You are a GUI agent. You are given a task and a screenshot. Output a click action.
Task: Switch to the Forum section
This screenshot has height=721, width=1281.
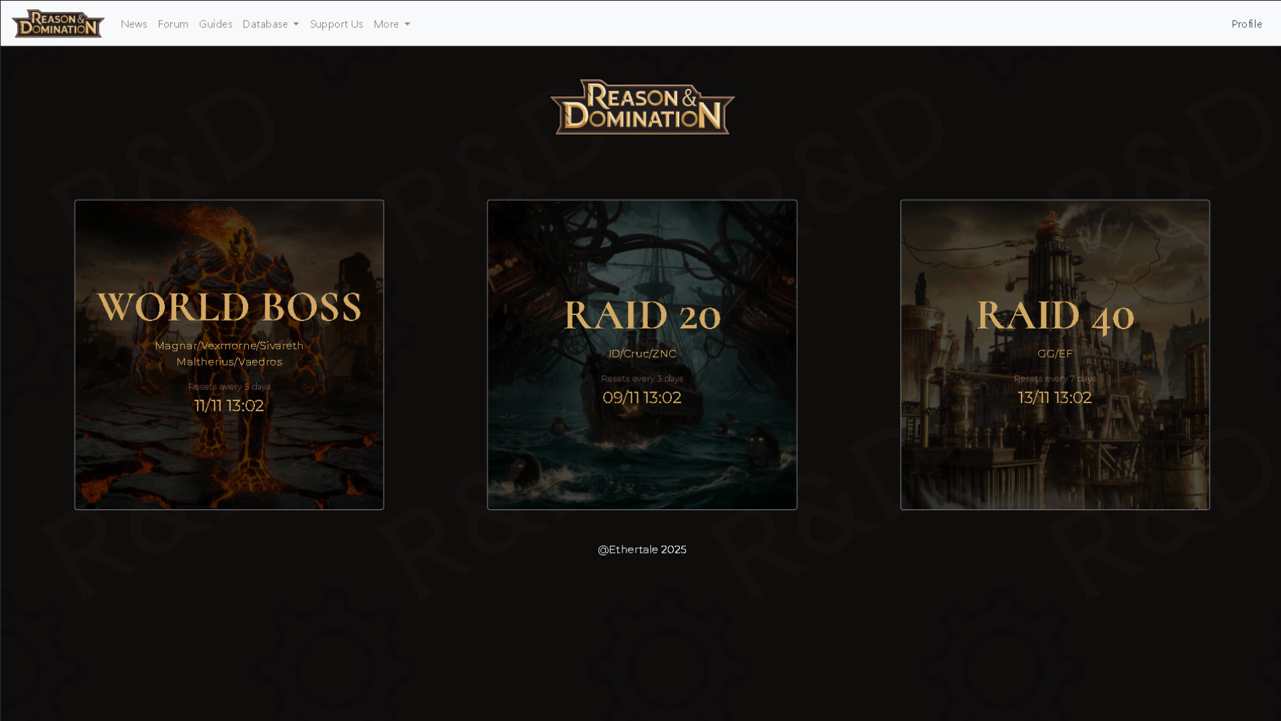[x=173, y=23]
